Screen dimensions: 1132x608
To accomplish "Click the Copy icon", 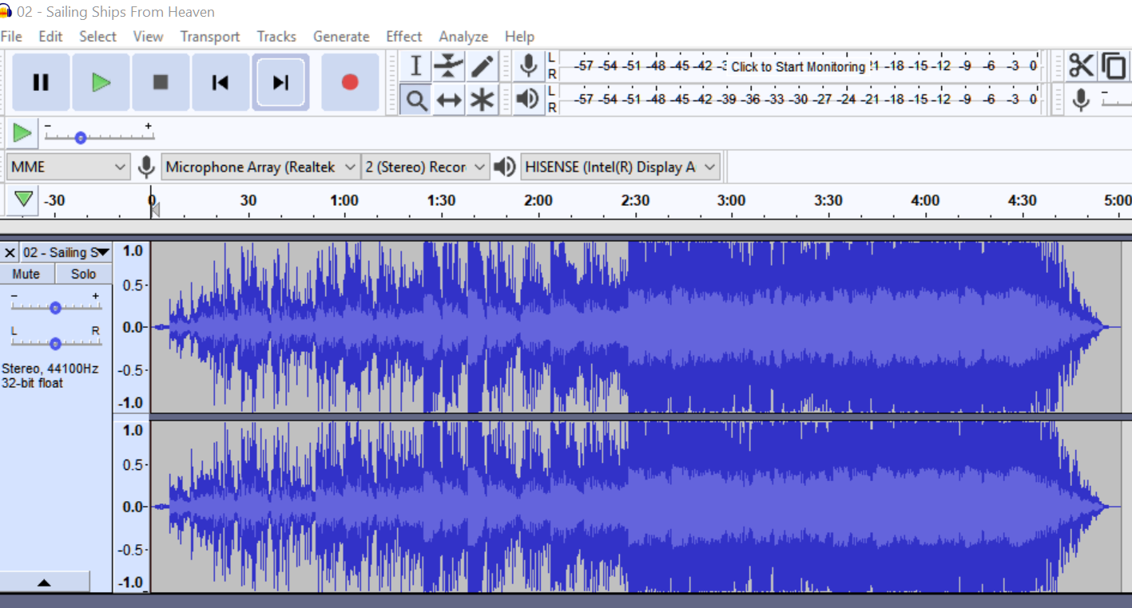I will tap(1114, 65).
